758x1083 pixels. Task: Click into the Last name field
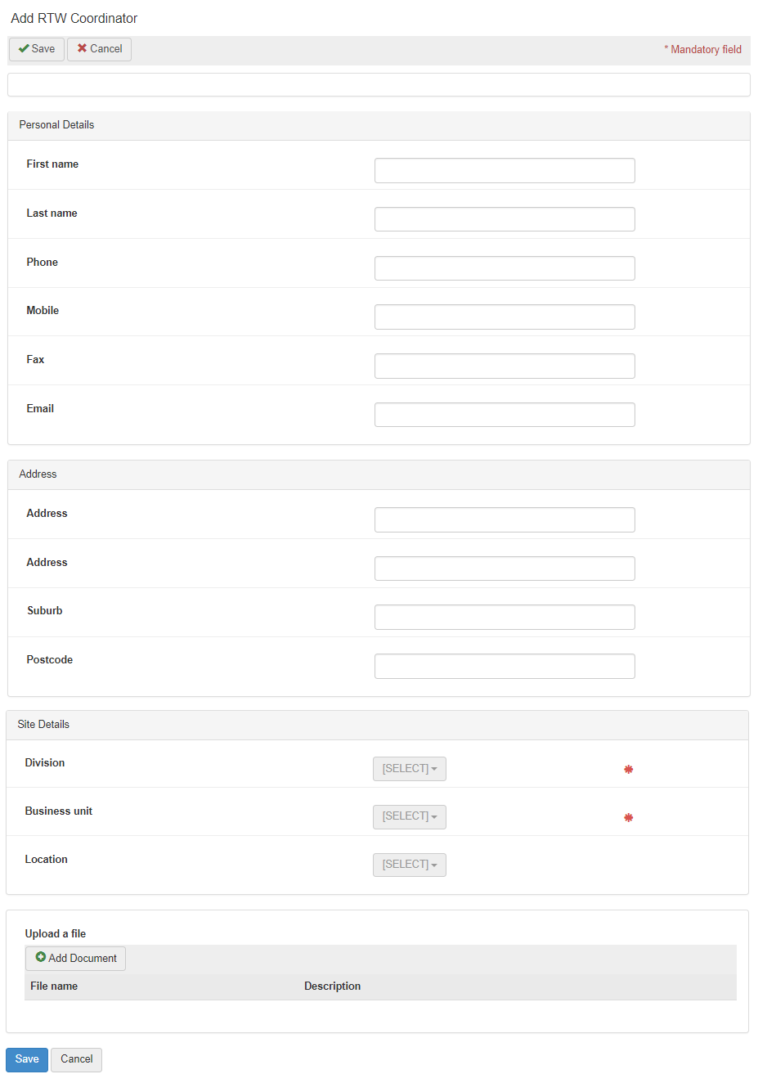[505, 219]
